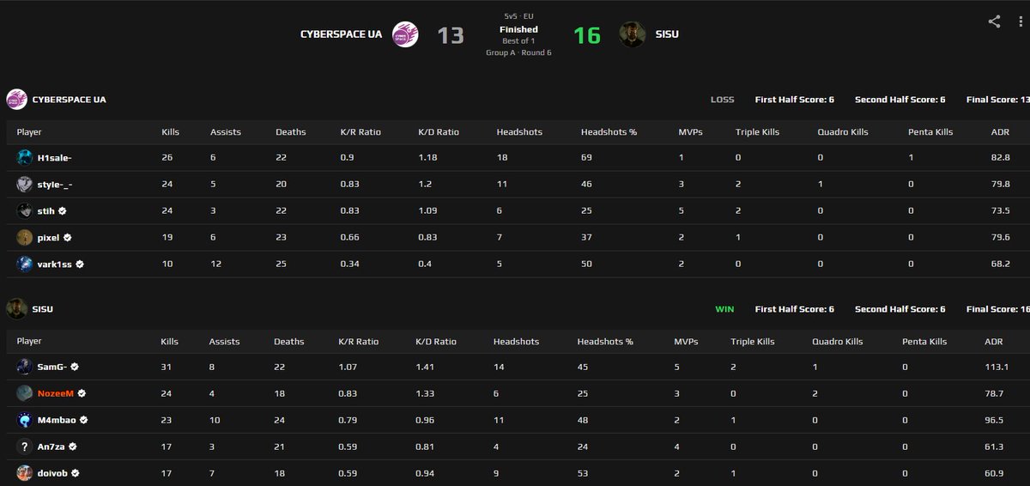The image size is (1030, 486).
Task: Sort SISU table by Headshots % column
Action: (605, 341)
